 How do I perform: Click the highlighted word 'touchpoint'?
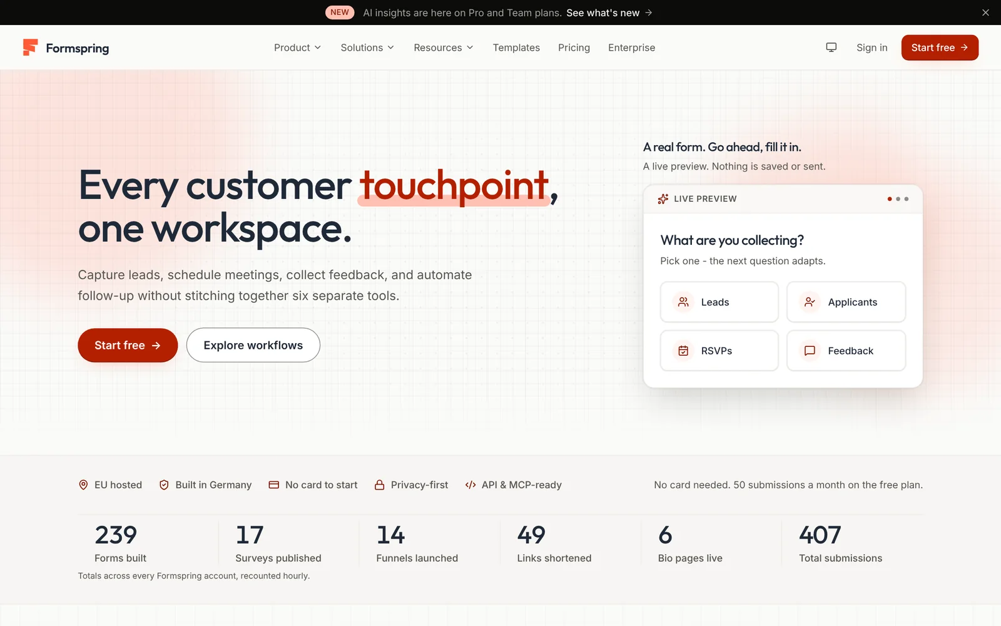454,185
